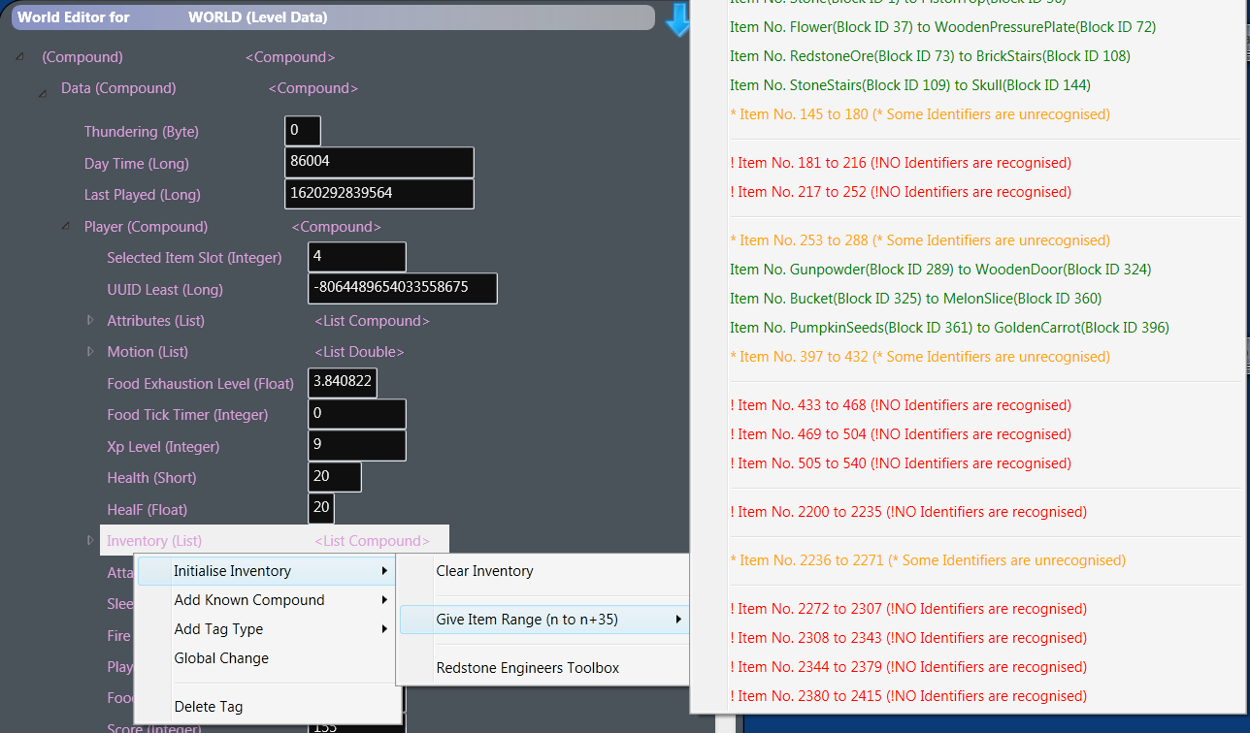
Task: Pick Gunpowder to WoodenDoor item range
Action: (940, 270)
